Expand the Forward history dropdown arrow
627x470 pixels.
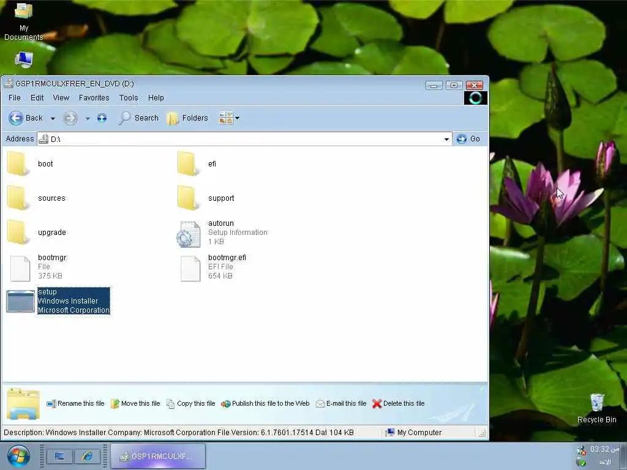[x=88, y=118]
